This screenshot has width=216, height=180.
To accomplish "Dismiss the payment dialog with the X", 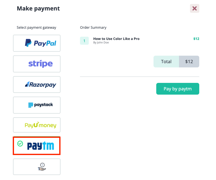I will 194,8.
